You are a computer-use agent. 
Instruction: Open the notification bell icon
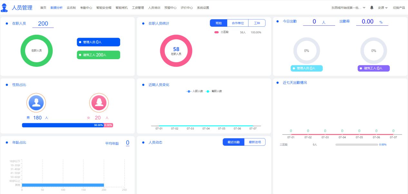click(x=372, y=8)
